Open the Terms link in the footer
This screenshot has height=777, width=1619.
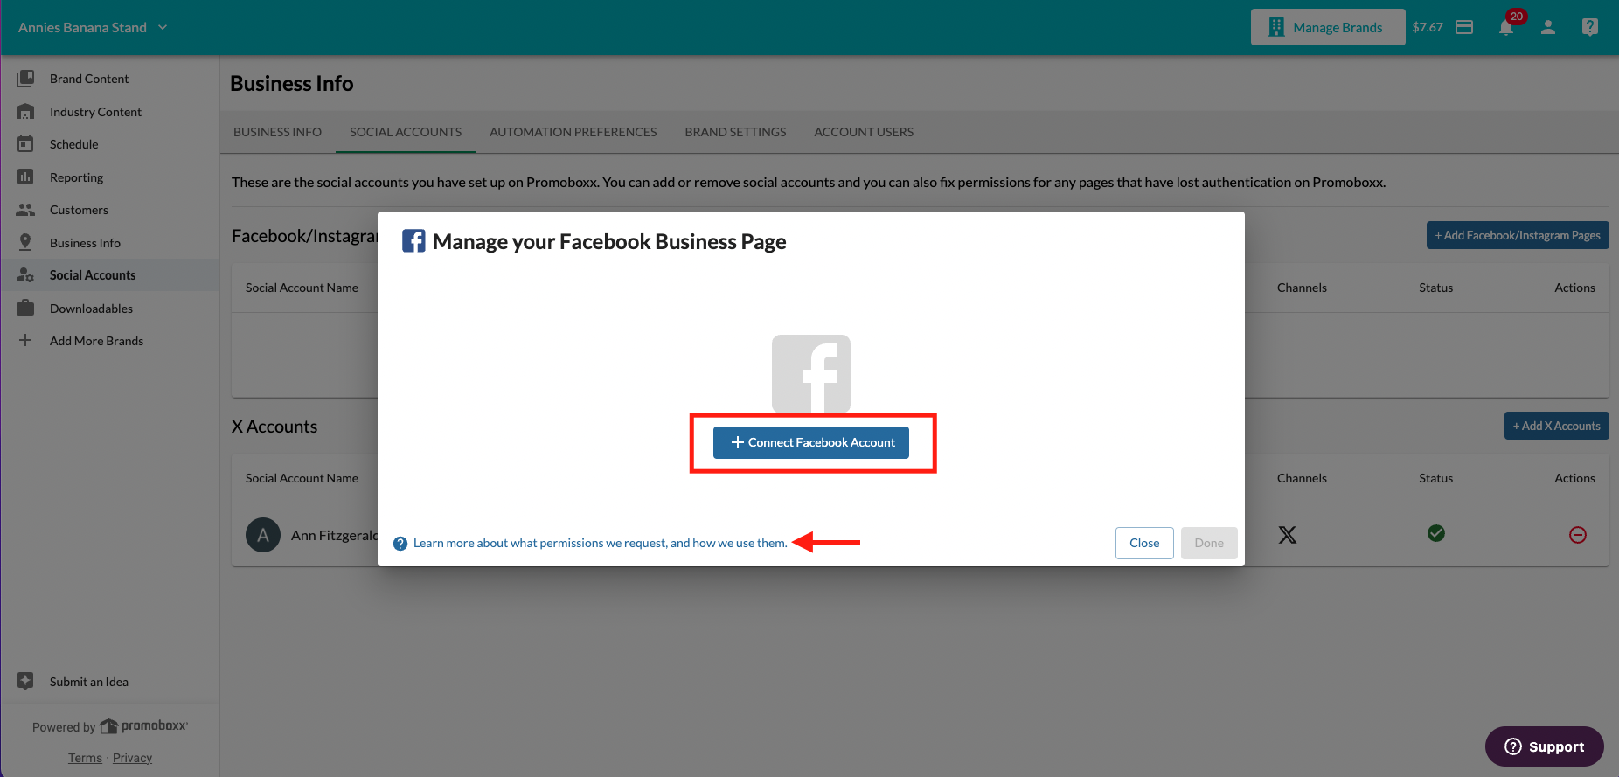(85, 758)
